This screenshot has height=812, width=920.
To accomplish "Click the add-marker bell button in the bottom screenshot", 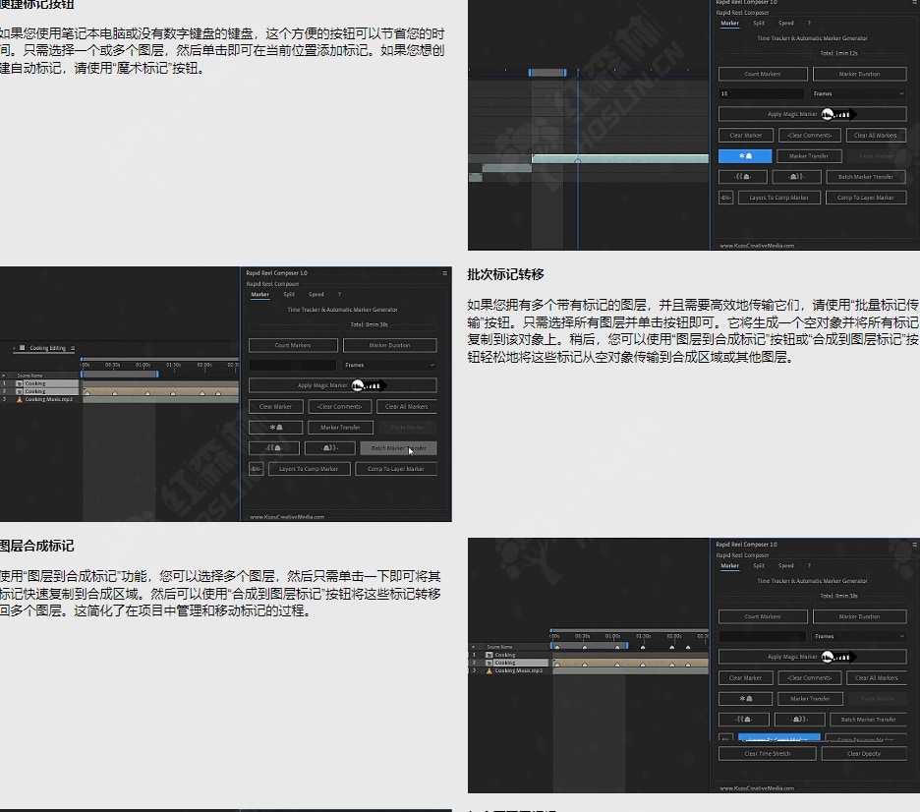I will [x=745, y=699].
